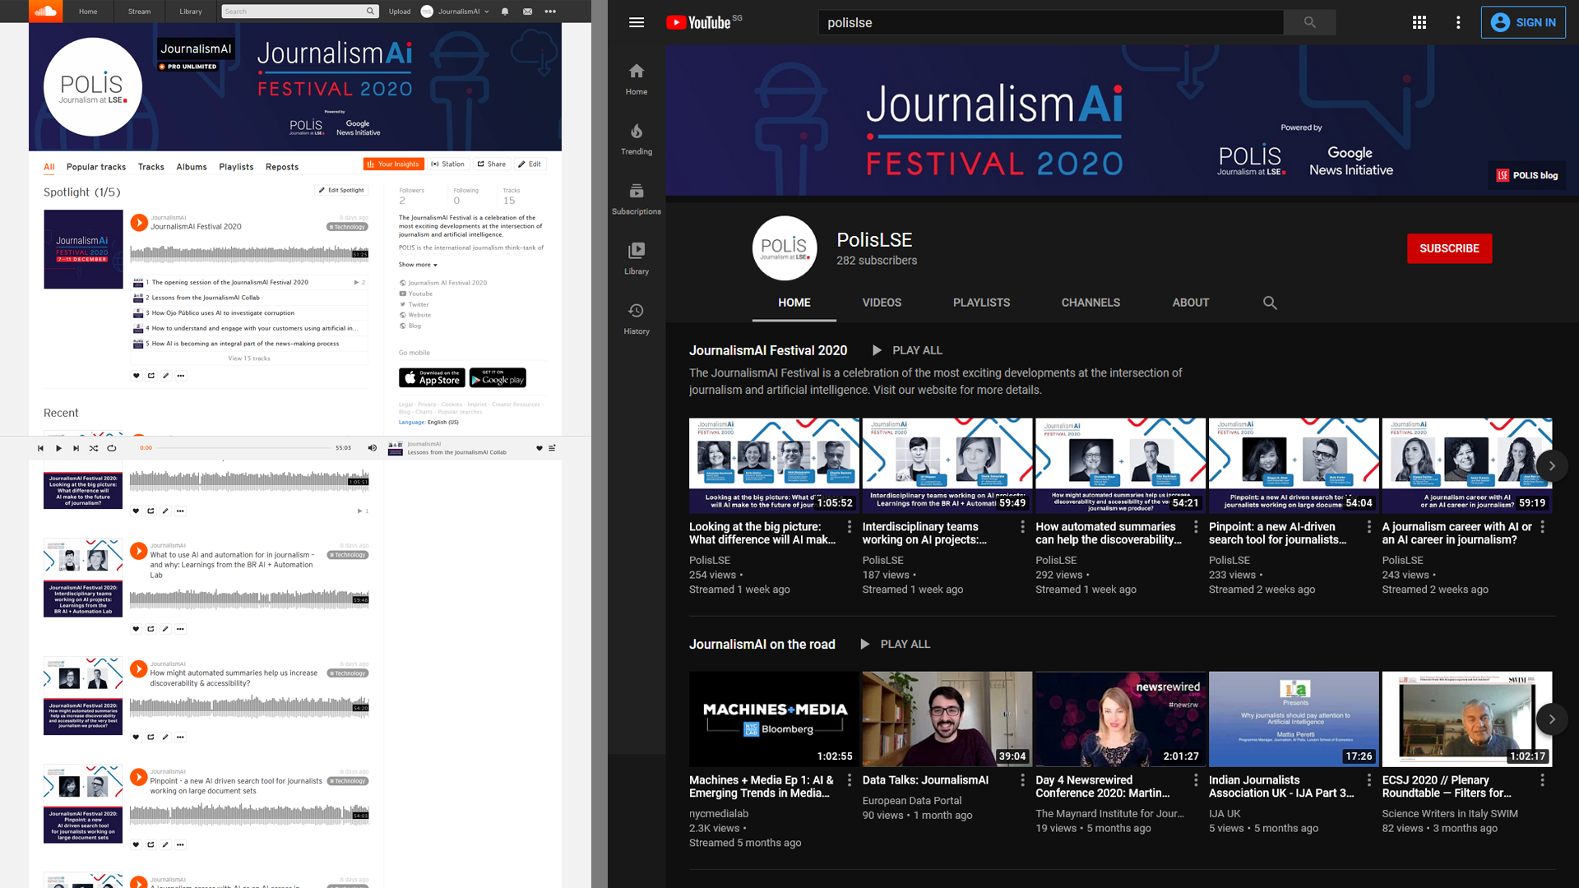Open YouTube settings three-dot menu
The image size is (1579, 888).
click(x=1458, y=23)
